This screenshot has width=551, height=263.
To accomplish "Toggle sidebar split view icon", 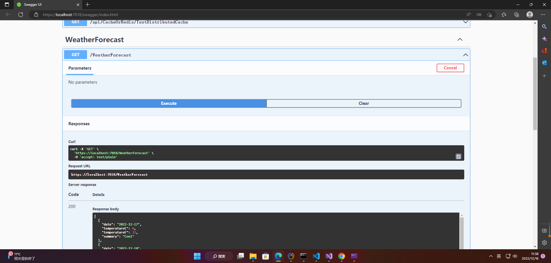I will (544, 231).
